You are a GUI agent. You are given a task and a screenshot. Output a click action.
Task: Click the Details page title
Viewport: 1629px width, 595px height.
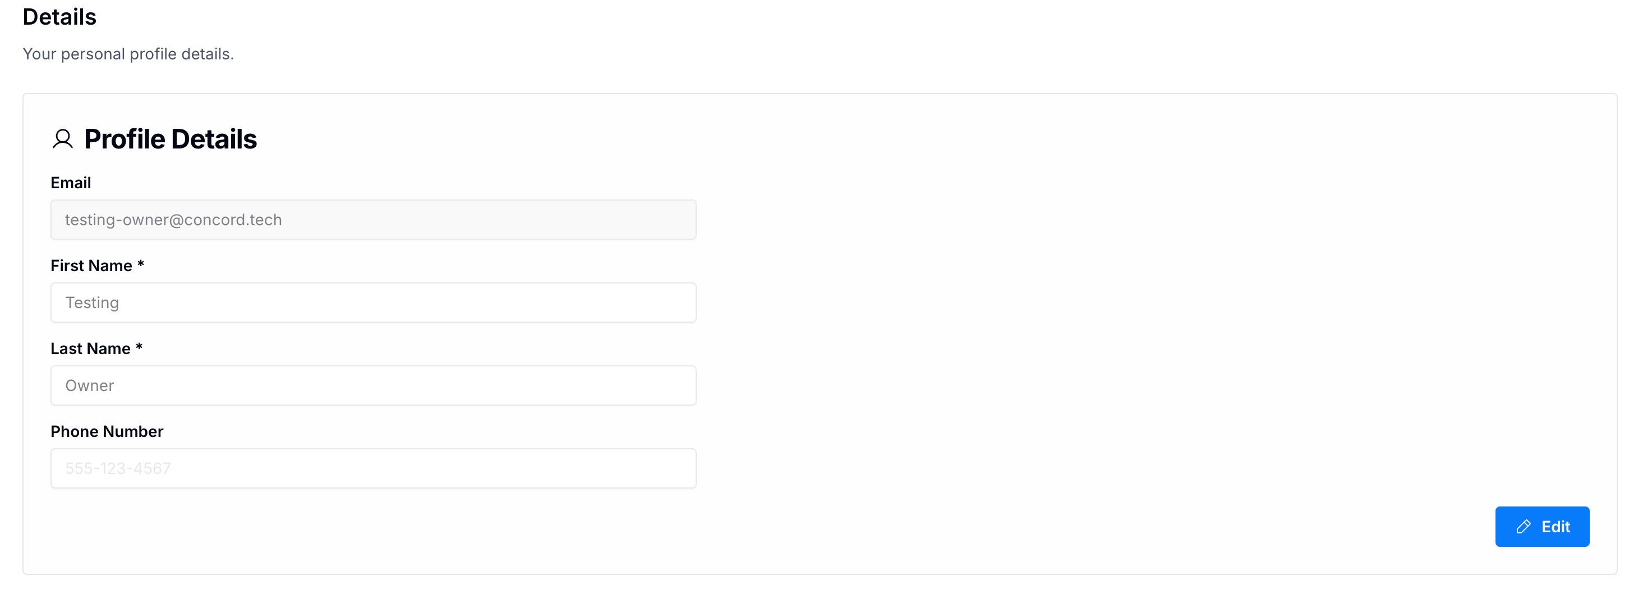tap(59, 17)
